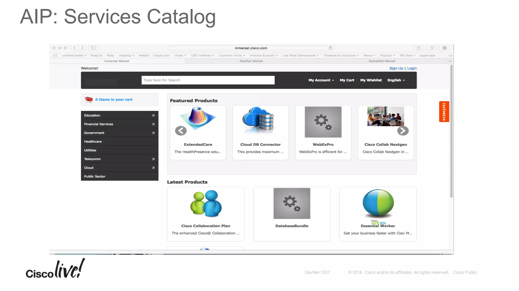Open the Popular bookmarks dropdown
Screen dimensions: 519x291
pos(388,56)
